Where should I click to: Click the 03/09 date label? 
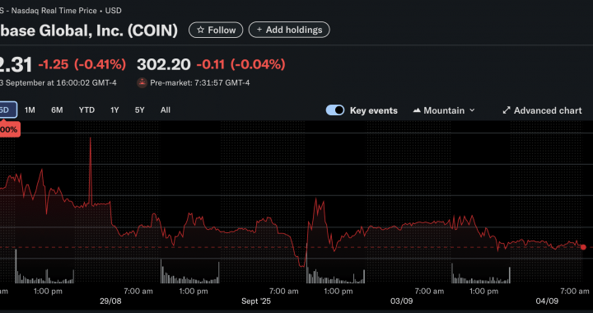tap(402, 301)
